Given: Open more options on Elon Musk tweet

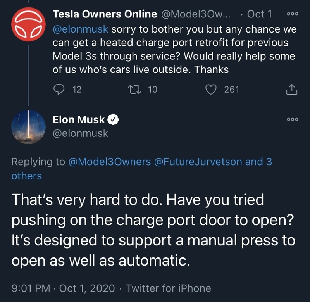Looking at the screenshot, I should coord(292,119).
